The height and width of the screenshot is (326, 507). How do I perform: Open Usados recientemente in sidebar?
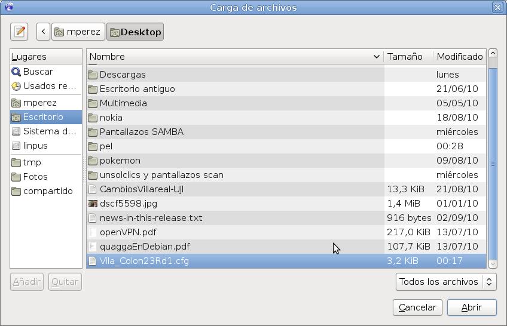[x=46, y=86]
